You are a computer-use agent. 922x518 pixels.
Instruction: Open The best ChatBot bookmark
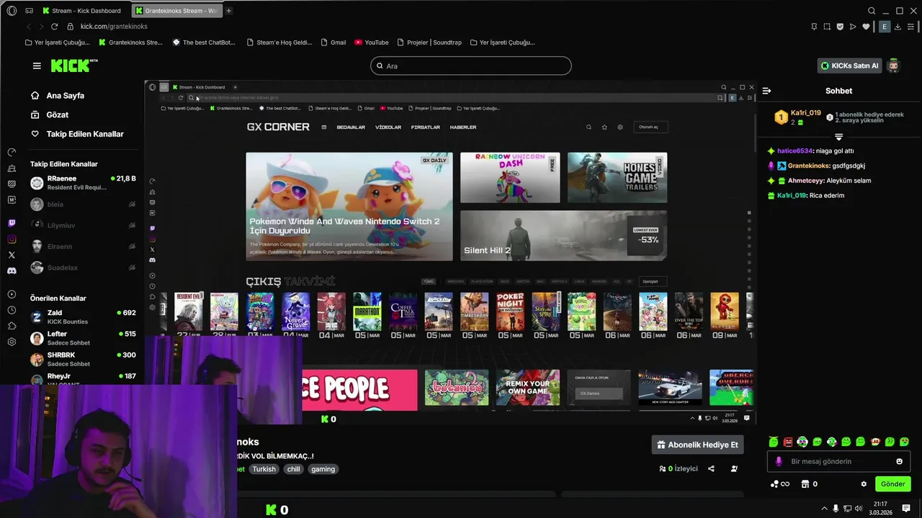coord(204,42)
